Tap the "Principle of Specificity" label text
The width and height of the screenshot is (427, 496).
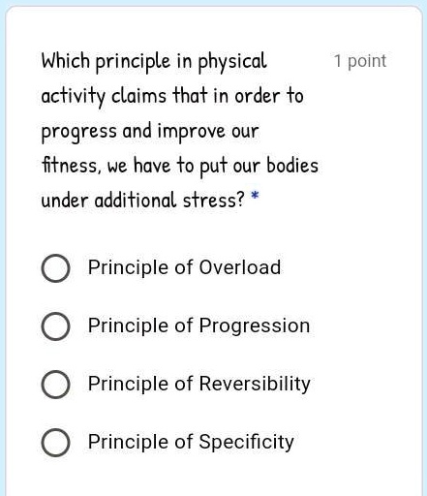click(191, 442)
